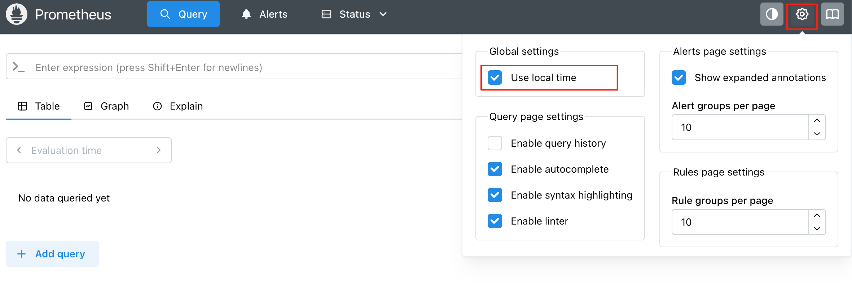Go to next evaluation time arrow

coord(159,150)
